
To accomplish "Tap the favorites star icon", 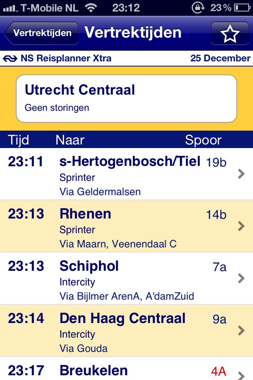I will (230, 33).
